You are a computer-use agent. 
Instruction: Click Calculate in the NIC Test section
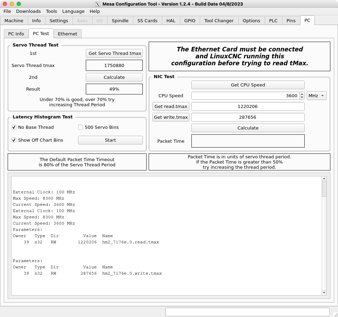tap(247, 128)
